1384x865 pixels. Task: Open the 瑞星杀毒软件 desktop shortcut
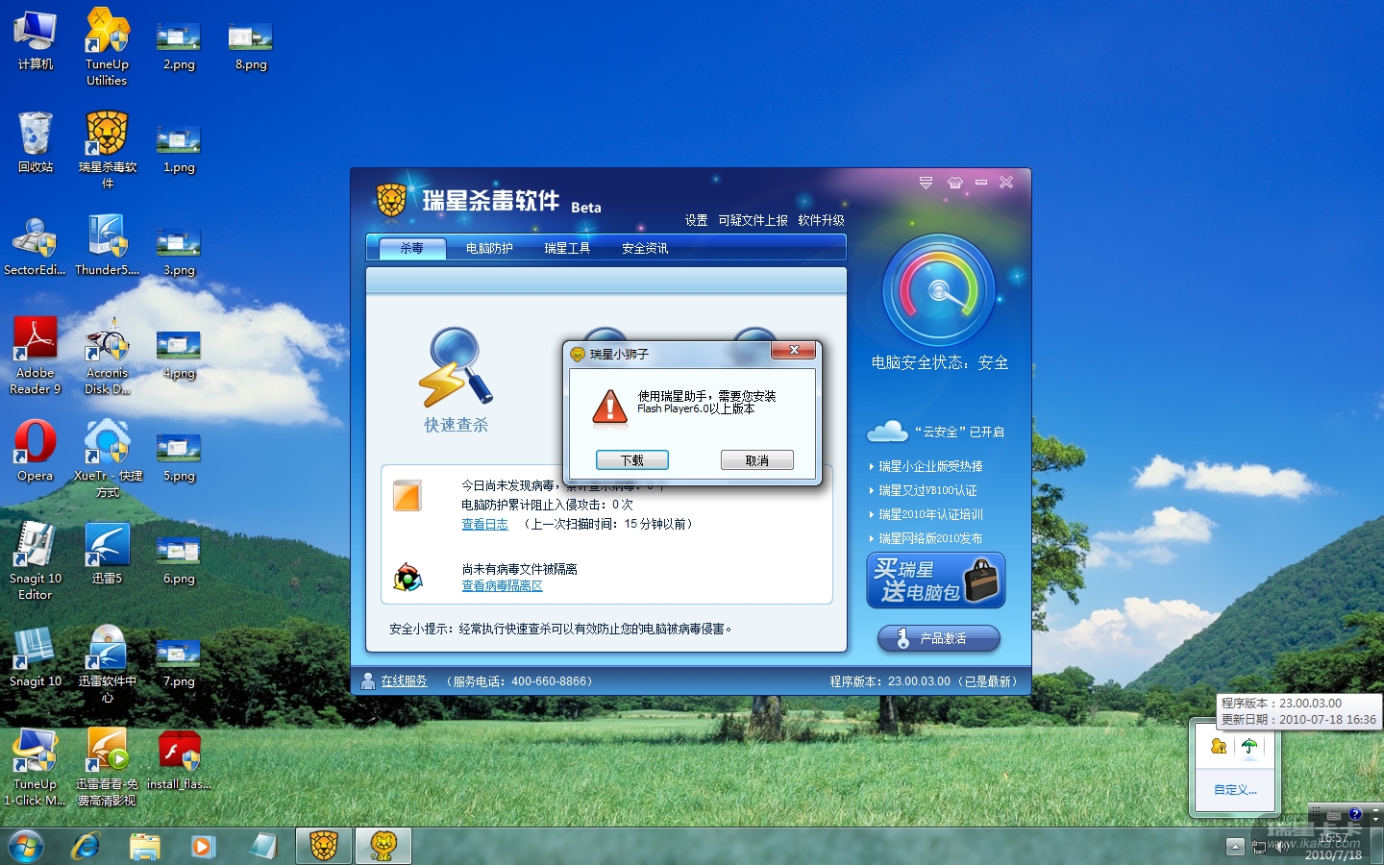(107, 149)
